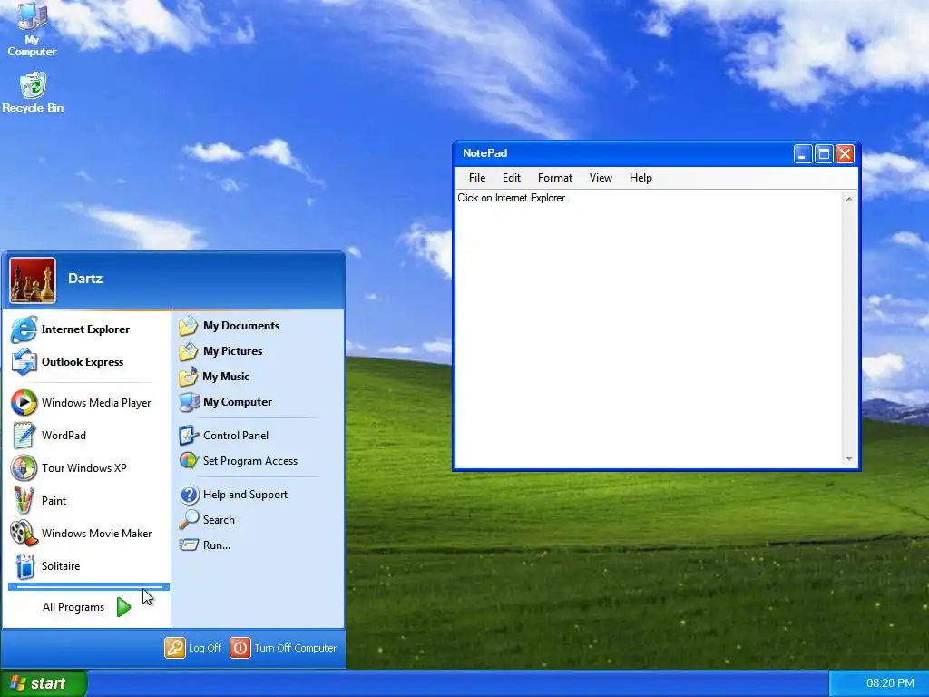This screenshot has height=697, width=929.
Task: Click the 08:20 PM taskbar clock
Action: (x=890, y=683)
